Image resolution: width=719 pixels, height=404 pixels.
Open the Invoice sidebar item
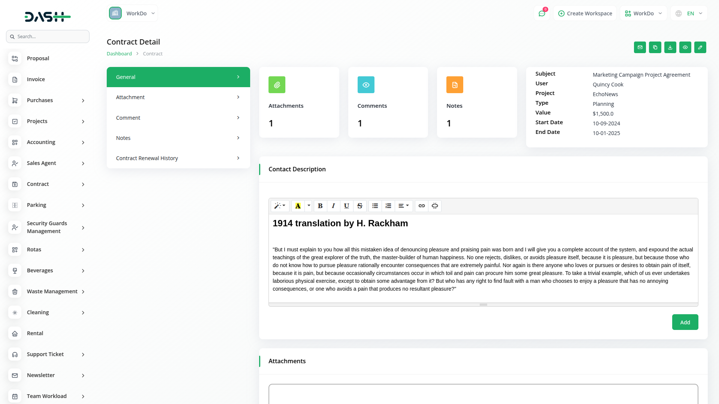48,79
